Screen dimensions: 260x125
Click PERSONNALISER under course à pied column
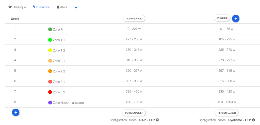click(x=134, y=113)
